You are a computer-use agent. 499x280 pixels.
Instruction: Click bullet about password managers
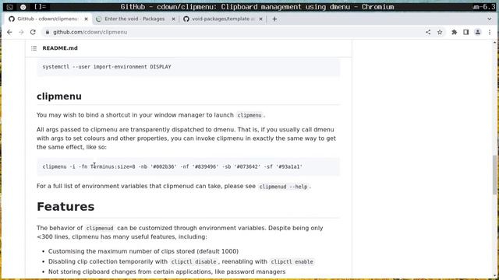(x=167, y=271)
